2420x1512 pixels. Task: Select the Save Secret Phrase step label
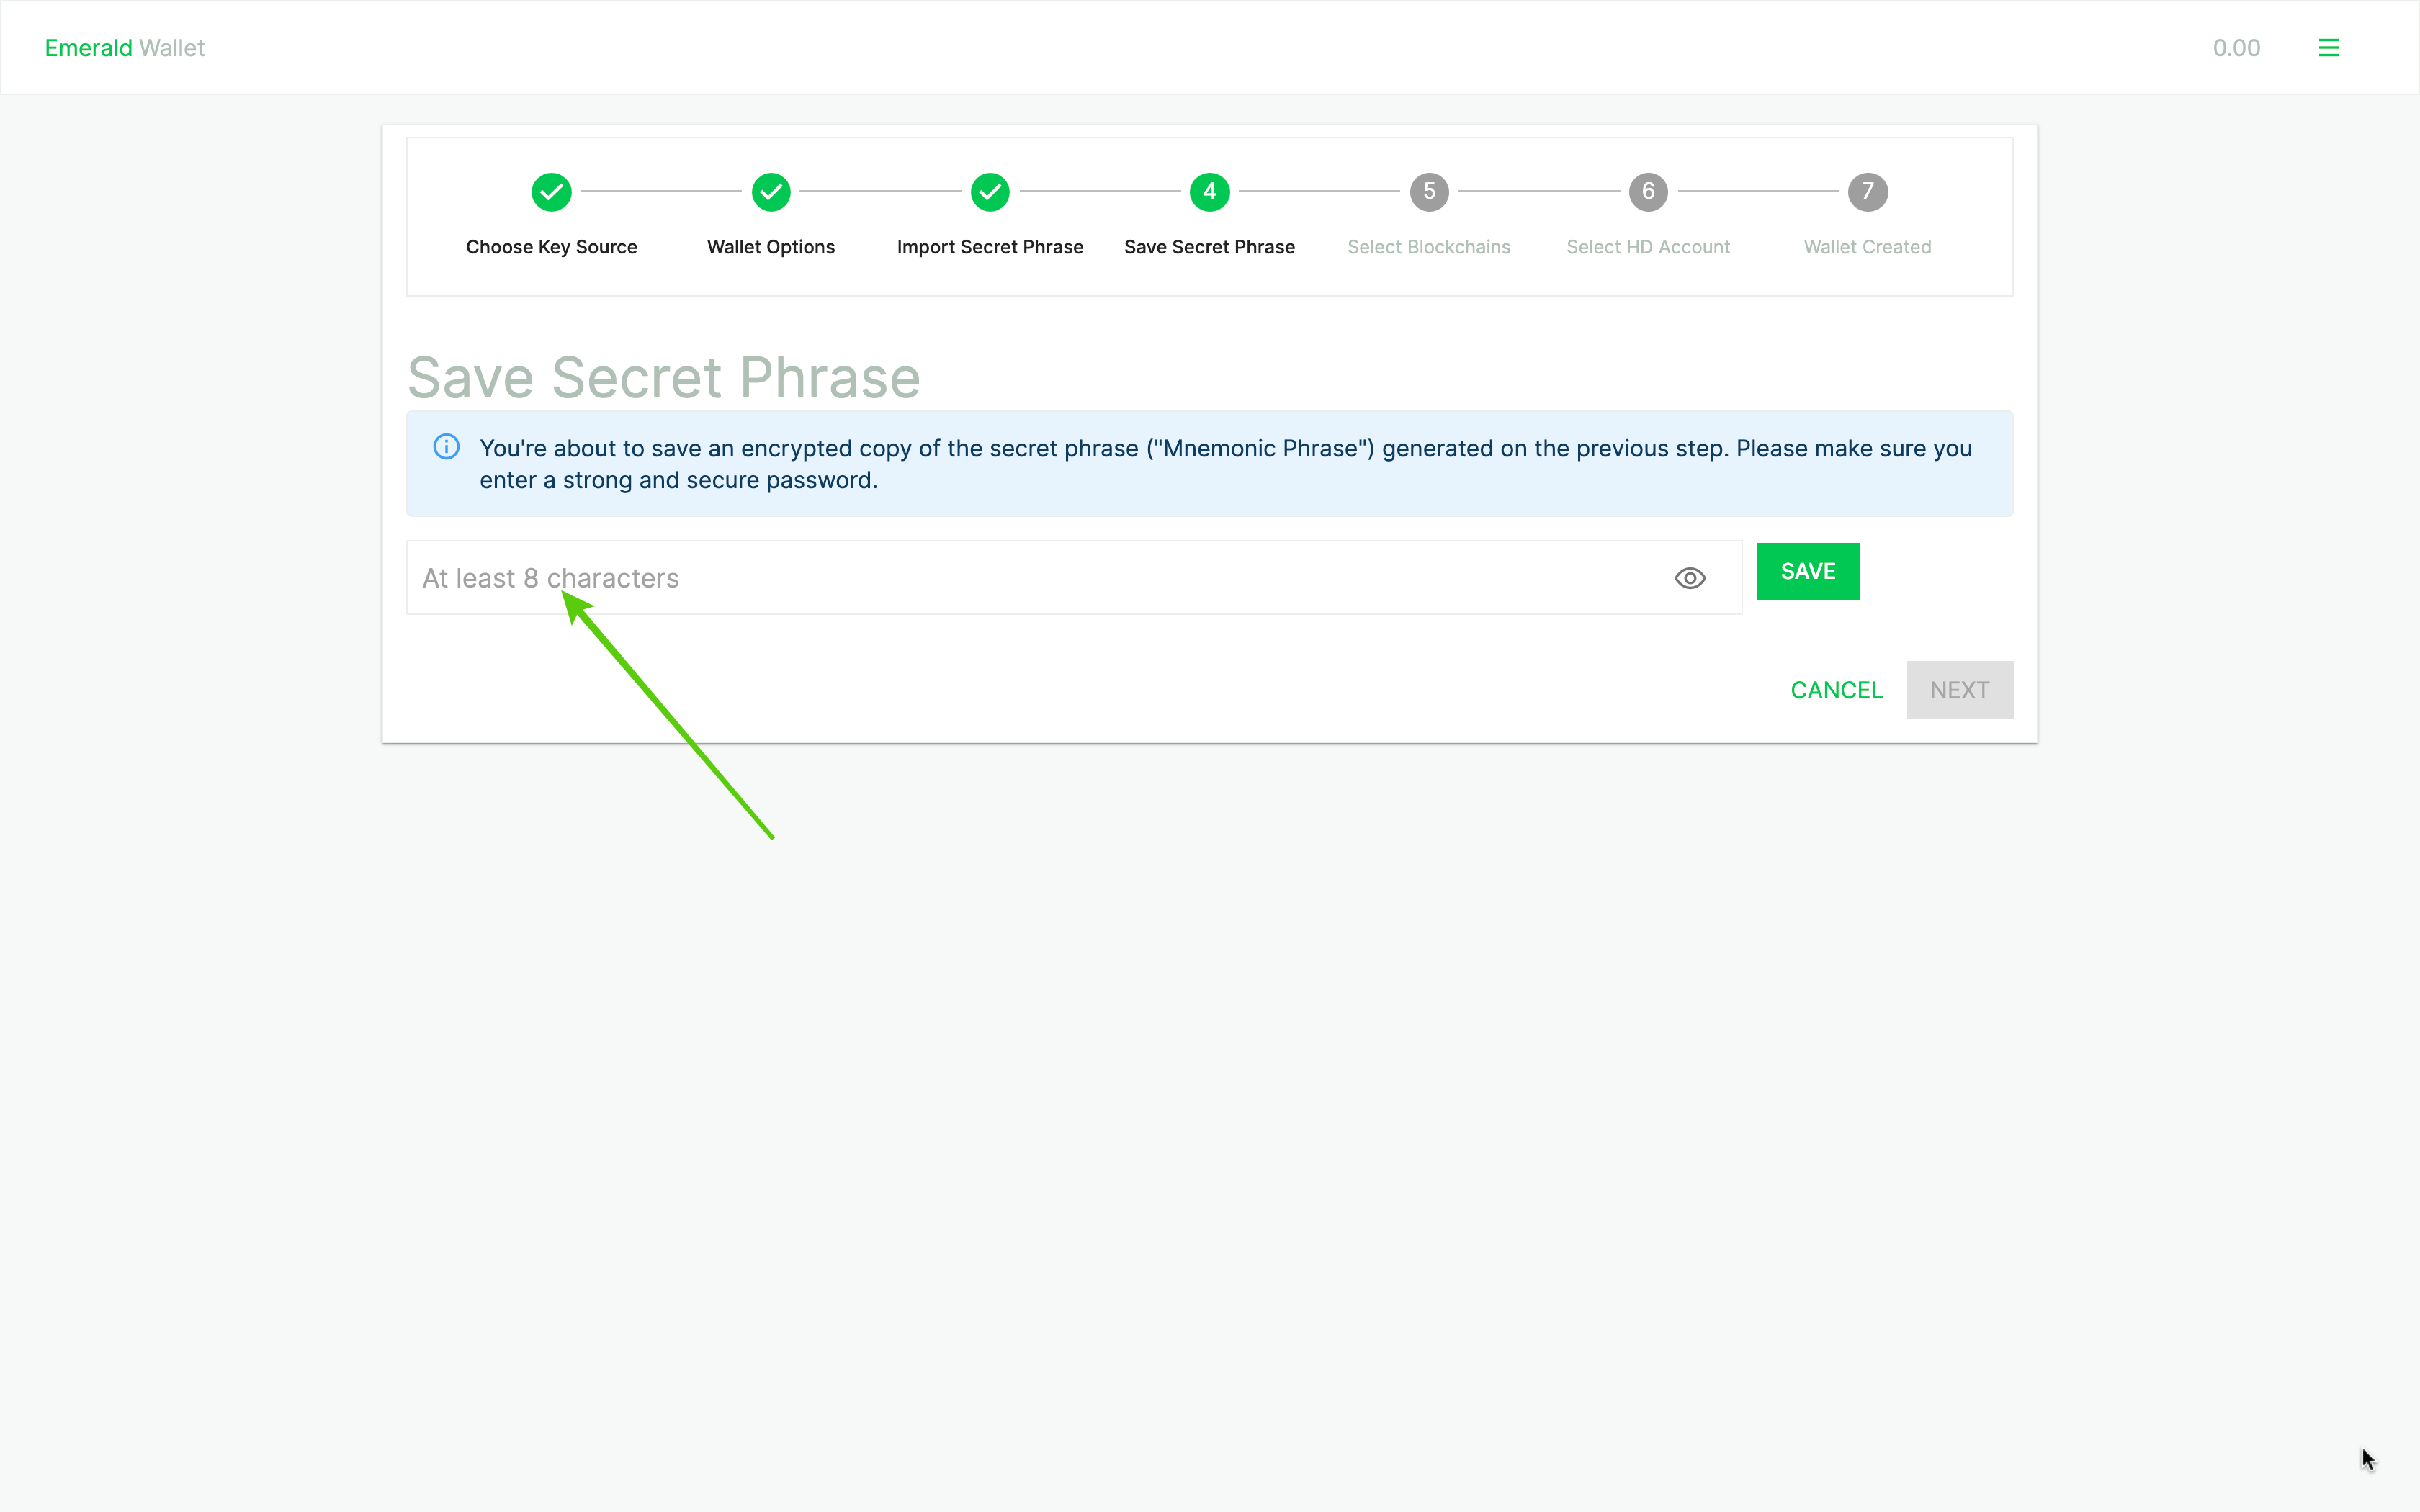1209,247
